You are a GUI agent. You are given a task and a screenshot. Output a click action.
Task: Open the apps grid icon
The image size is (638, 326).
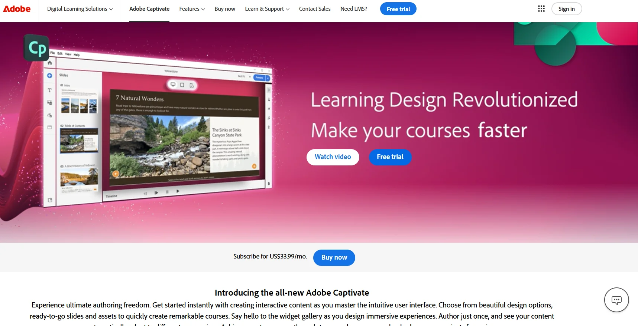tap(541, 9)
